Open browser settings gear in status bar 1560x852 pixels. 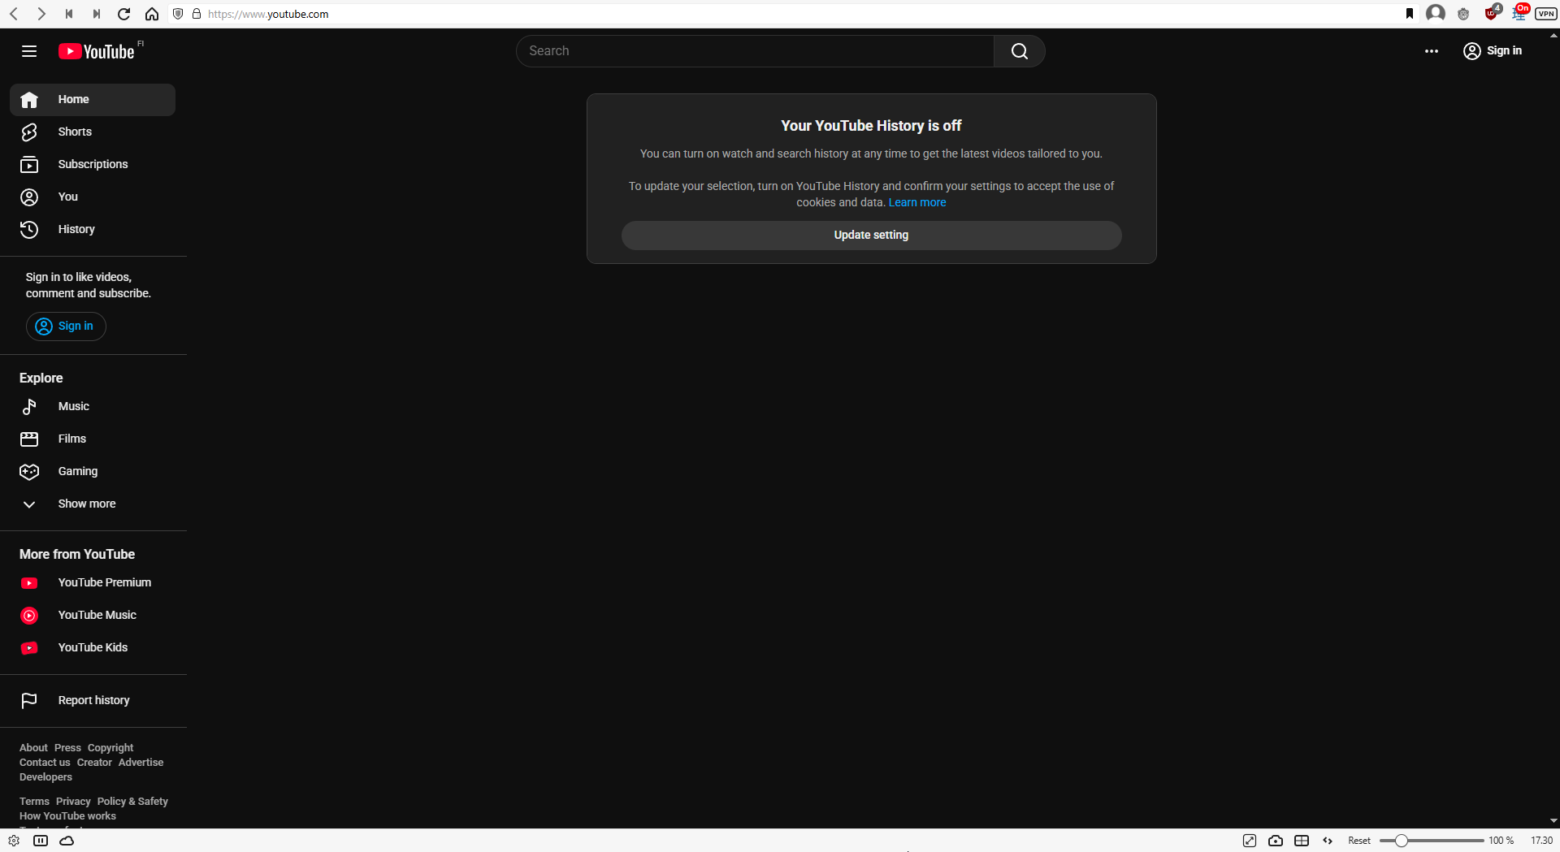coord(14,841)
